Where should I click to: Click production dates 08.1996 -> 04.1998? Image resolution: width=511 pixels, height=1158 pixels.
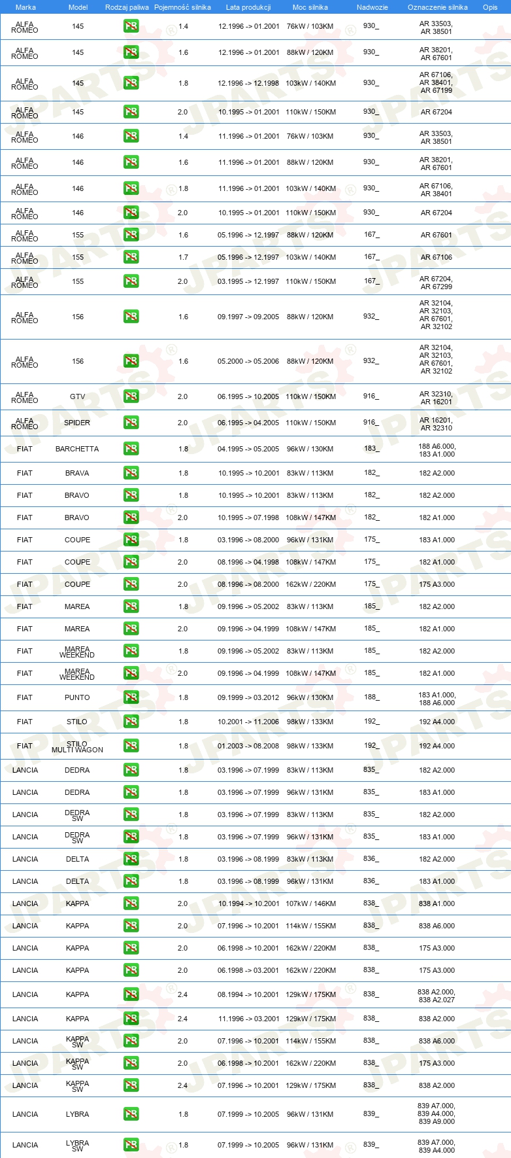pyautogui.click(x=248, y=562)
